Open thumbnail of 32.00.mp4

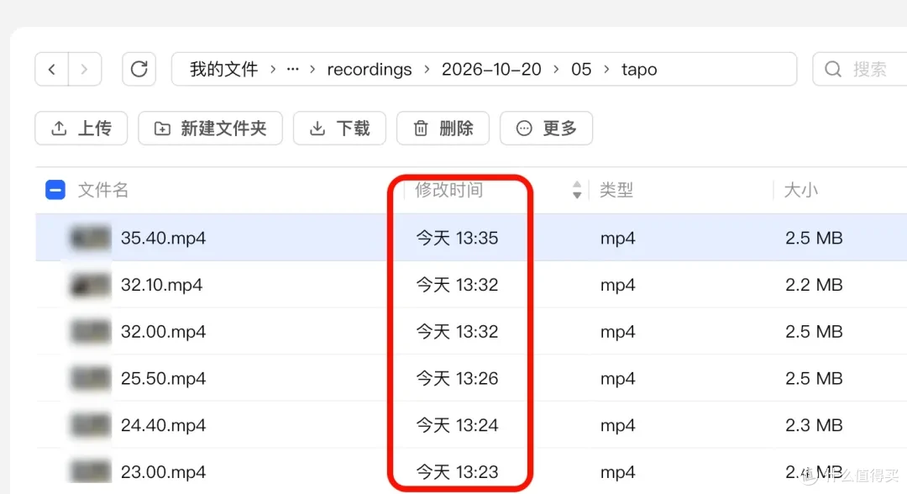(90, 332)
